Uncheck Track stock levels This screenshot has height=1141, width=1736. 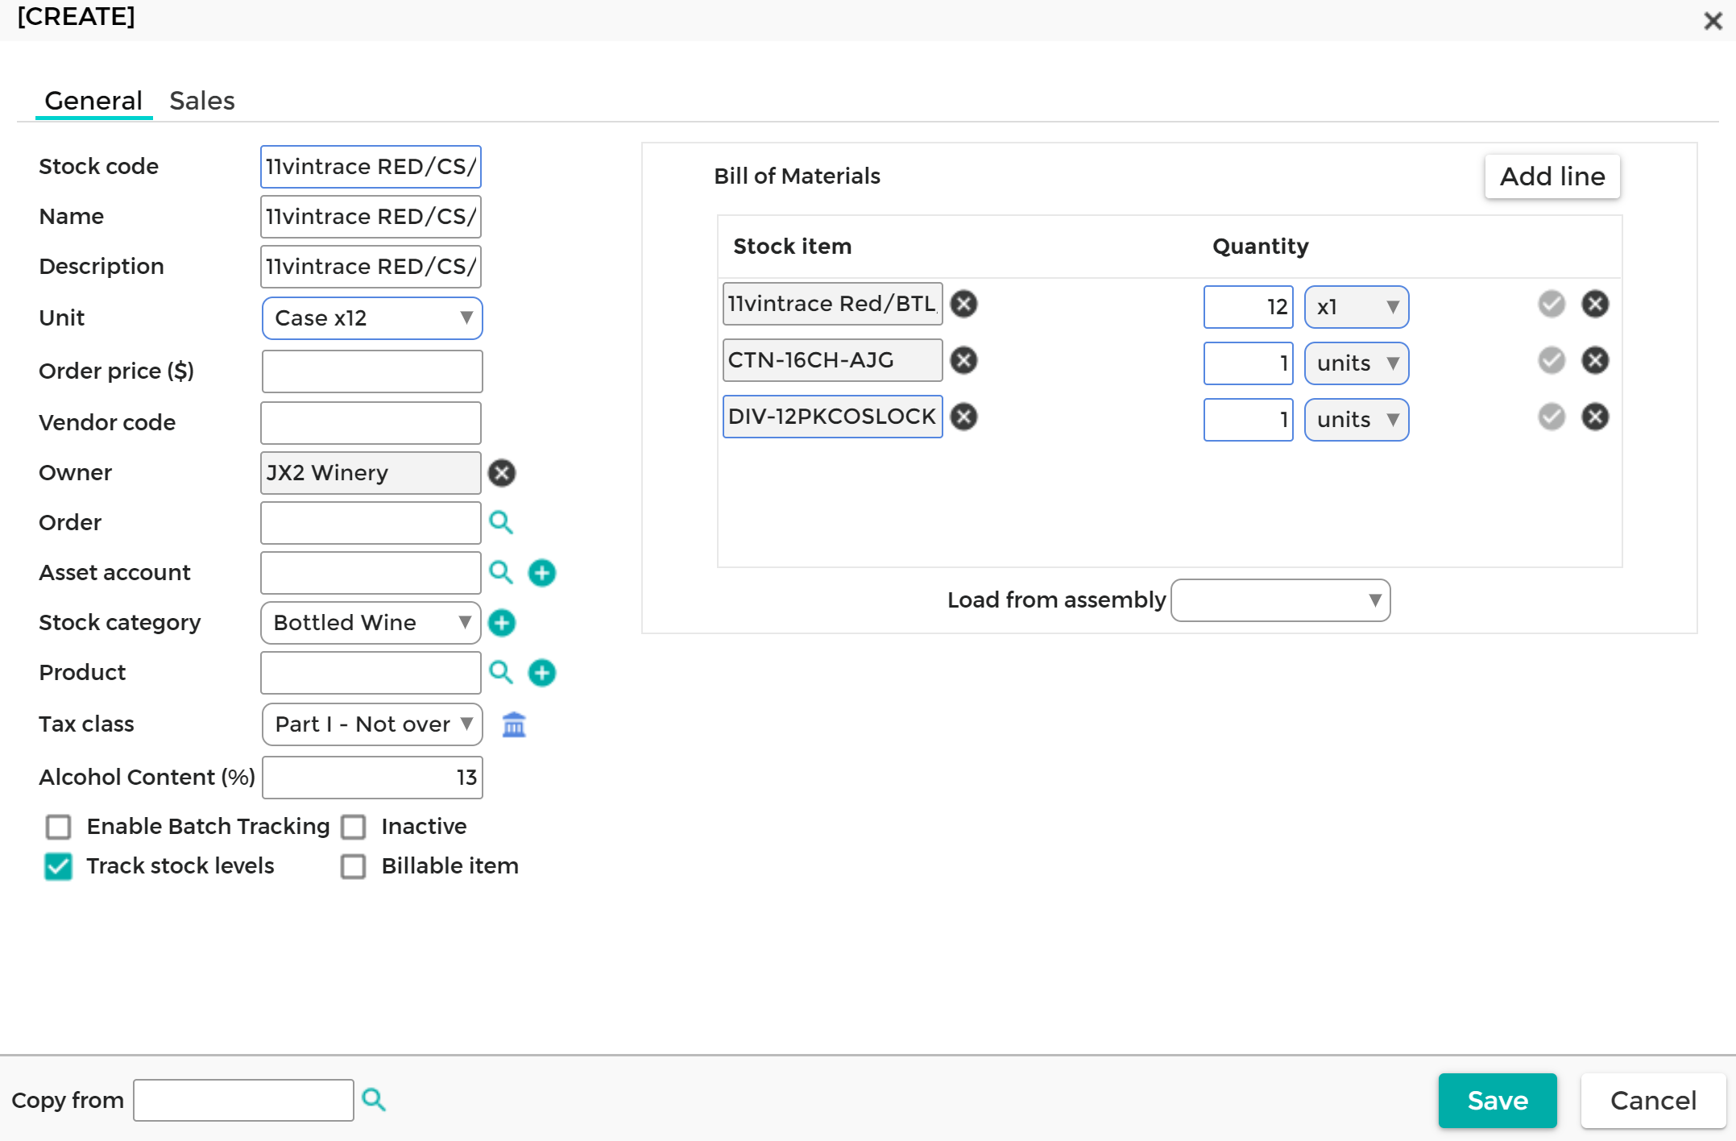(59, 866)
